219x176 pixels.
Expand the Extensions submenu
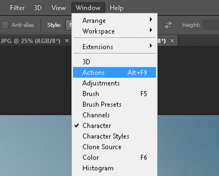point(98,47)
